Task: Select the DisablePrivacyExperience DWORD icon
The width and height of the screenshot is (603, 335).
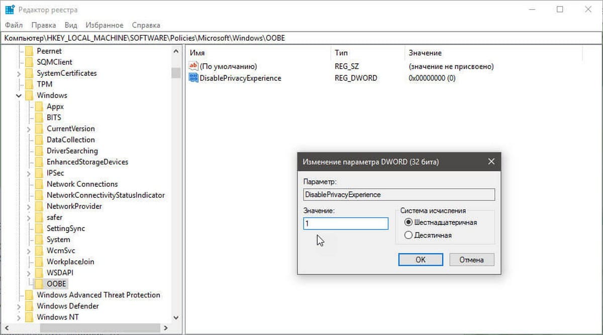Action: 193,78
